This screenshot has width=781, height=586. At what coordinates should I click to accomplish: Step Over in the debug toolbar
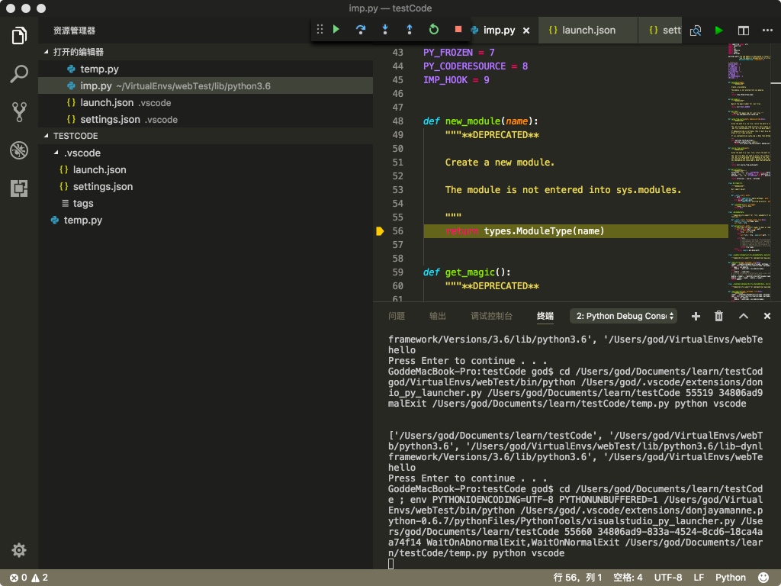tap(361, 30)
